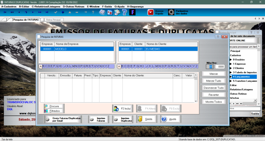Click the year input field showing 0000
Screen dimensions: 265x141
(220, 67)
